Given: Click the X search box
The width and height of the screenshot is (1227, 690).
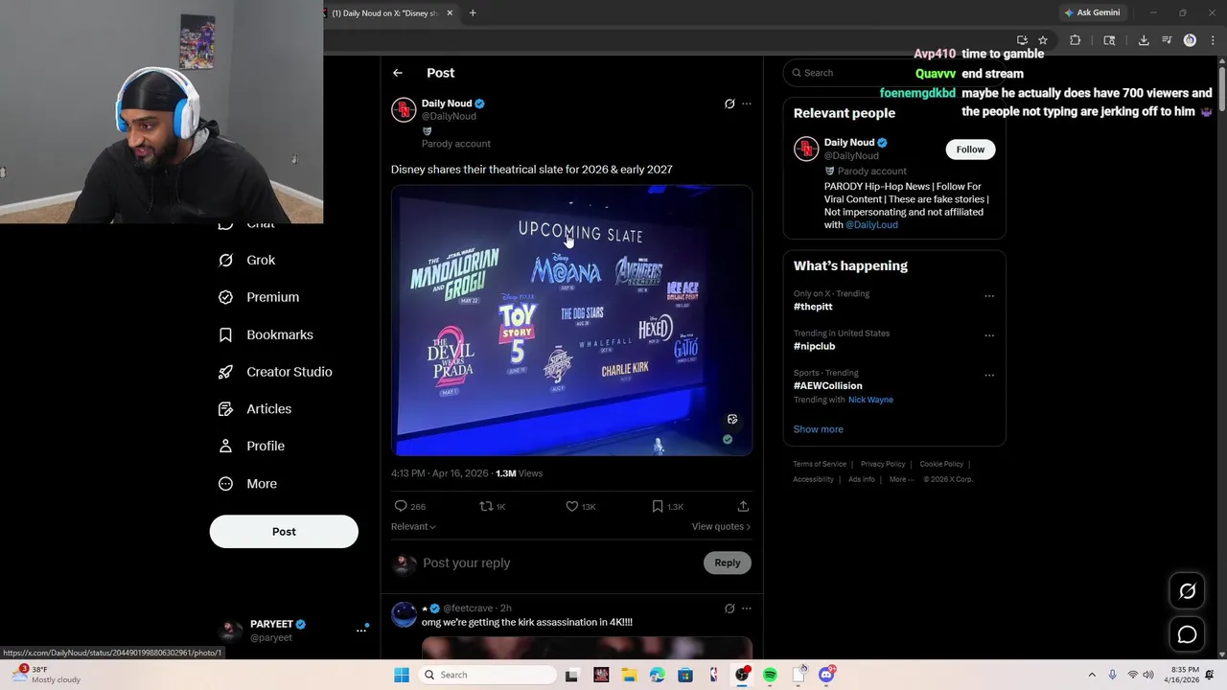Looking at the screenshot, I should 896,73.
